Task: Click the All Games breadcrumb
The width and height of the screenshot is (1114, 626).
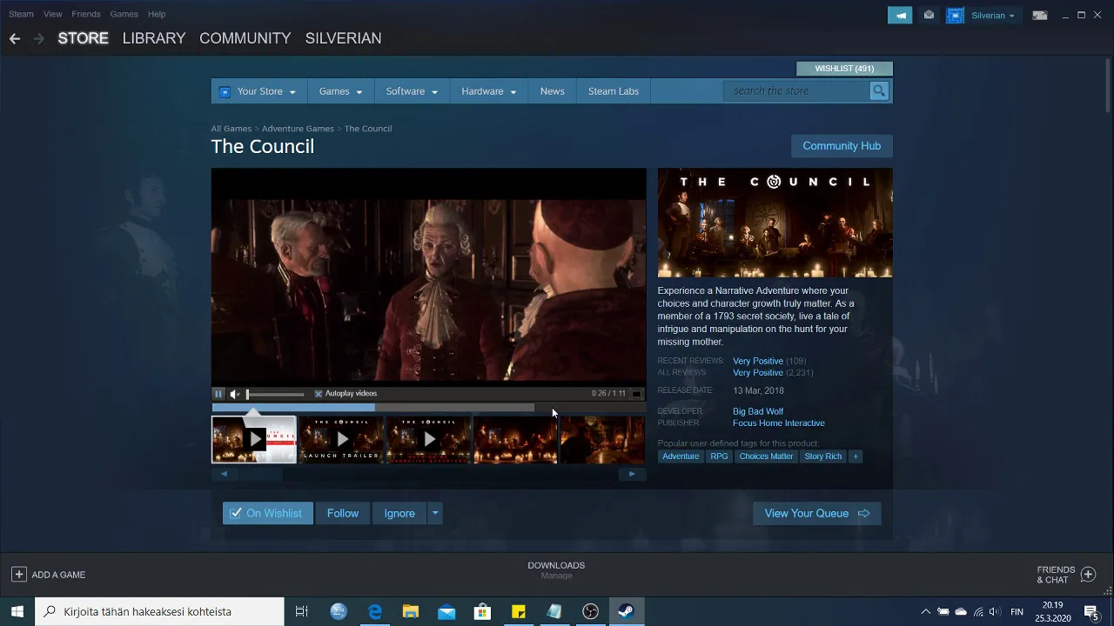Action: coord(231,129)
